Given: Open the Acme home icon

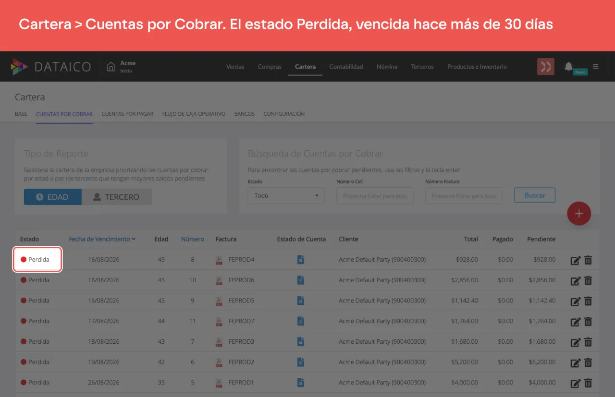Looking at the screenshot, I should (111, 67).
